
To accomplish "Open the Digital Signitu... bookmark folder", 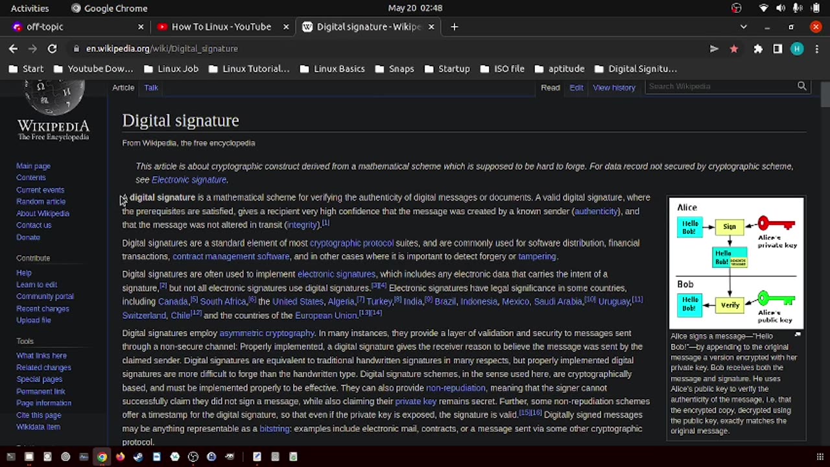I will tap(635, 69).
